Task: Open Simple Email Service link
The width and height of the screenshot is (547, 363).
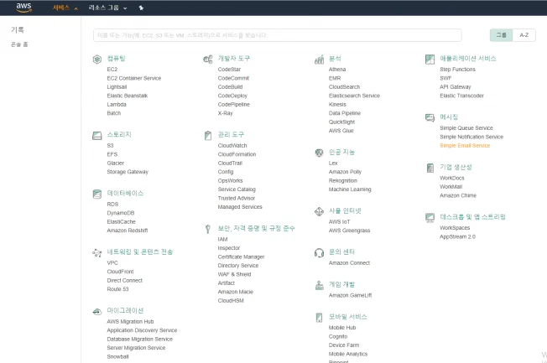Action: [465, 145]
